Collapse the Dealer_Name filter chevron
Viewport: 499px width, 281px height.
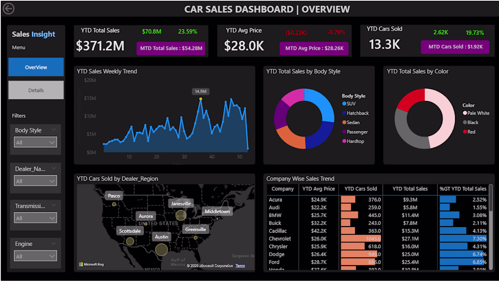point(54,169)
